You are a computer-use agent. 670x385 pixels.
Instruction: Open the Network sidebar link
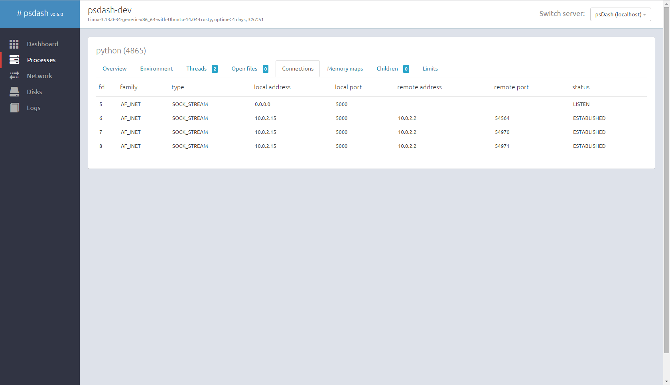point(39,76)
